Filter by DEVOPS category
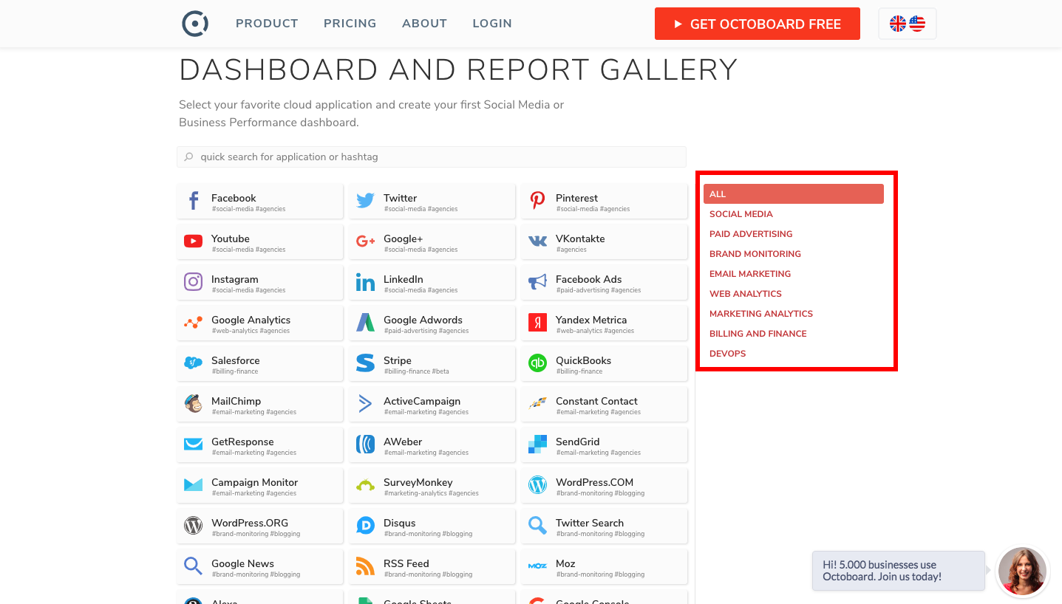Image resolution: width=1062 pixels, height=604 pixels. point(728,354)
